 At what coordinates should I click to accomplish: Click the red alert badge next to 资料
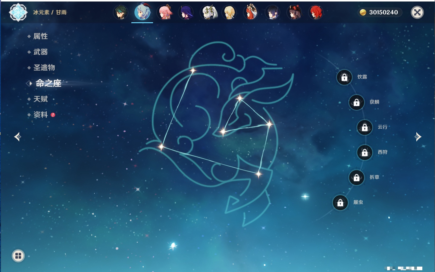53,115
